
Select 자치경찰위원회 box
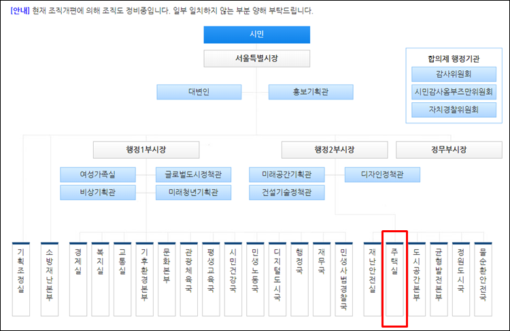(x=454, y=110)
